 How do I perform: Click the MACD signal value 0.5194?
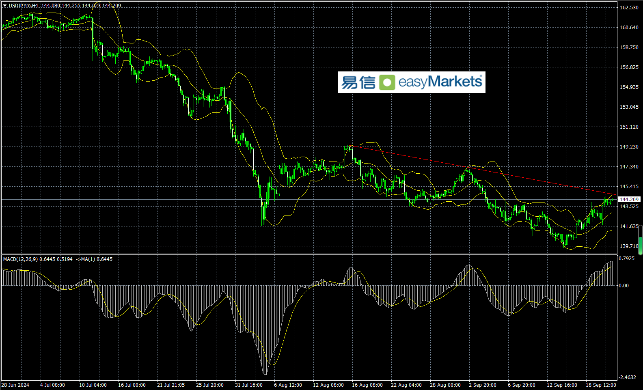point(65,259)
